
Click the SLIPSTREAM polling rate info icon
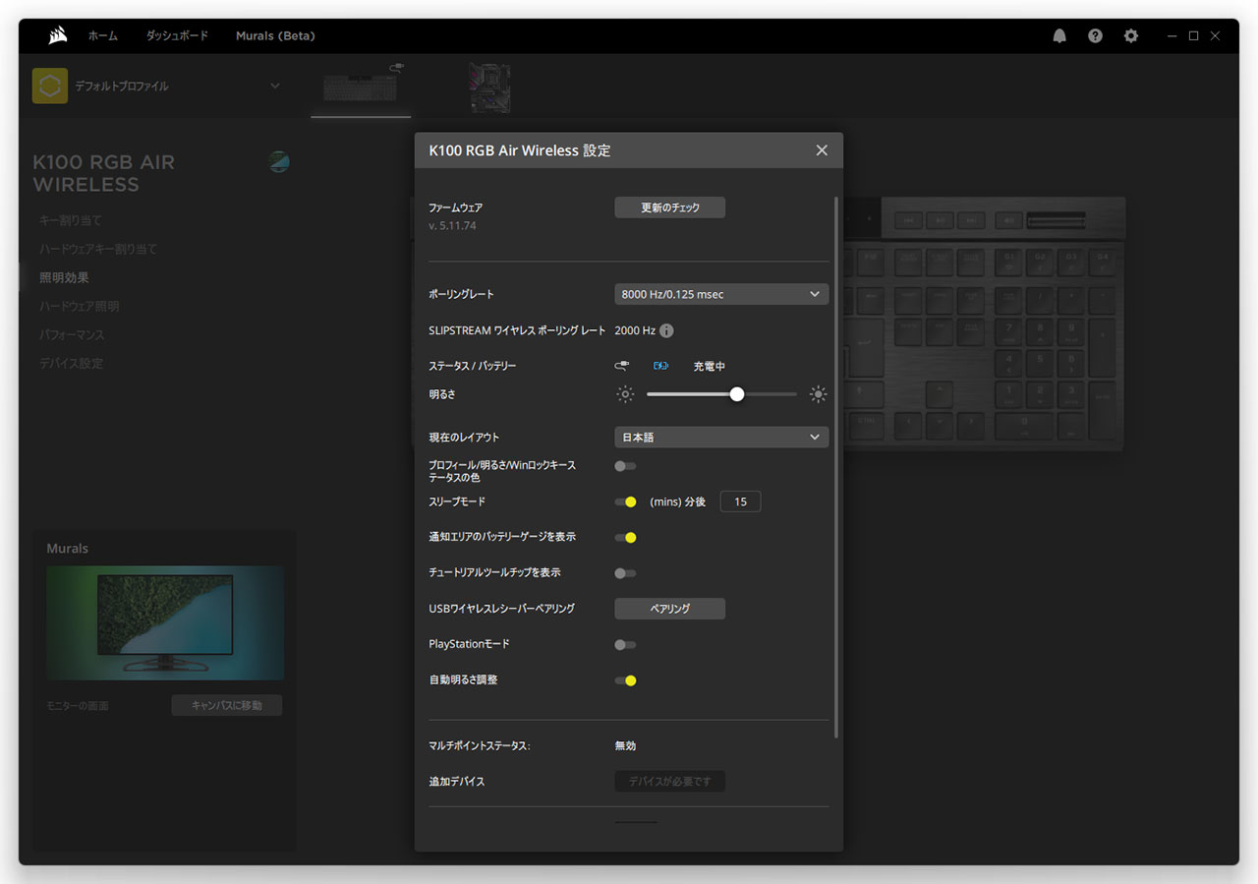(x=666, y=331)
